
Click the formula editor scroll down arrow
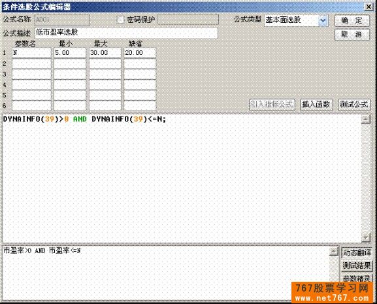pos(366,237)
